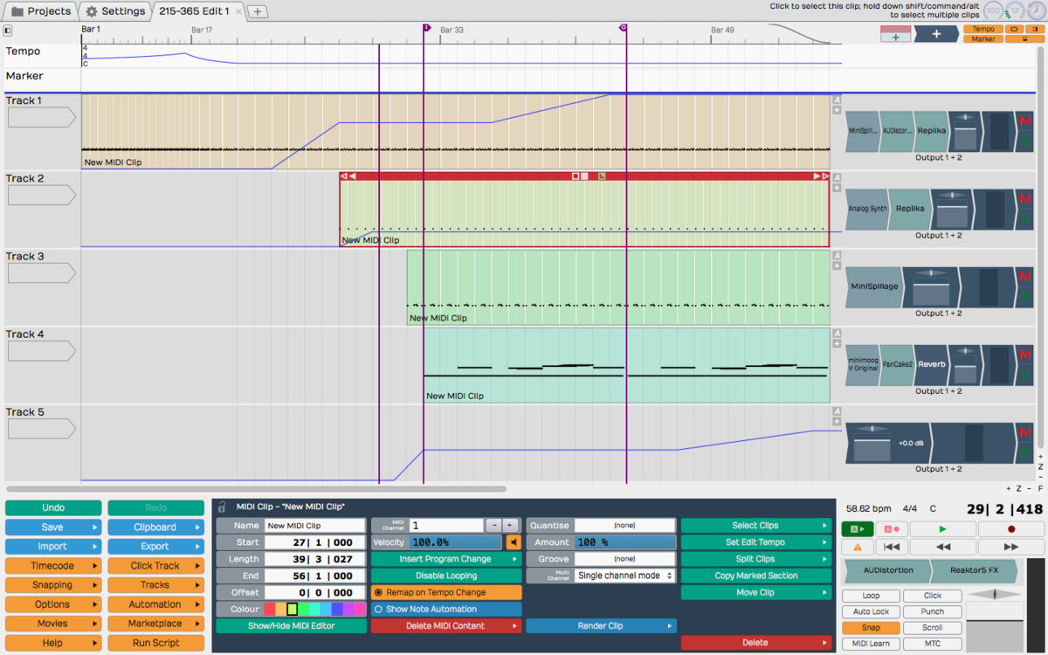Mute Track 1 with the red M
Image resolution: width=1048 pixels, height=655 pixels.
[x=1024, y=121]
